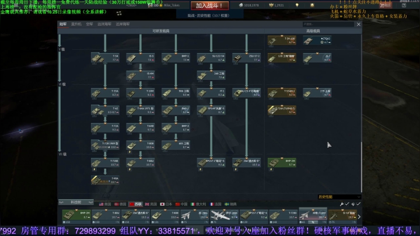Click the player name in the top bar
420x236 pixels.
(171, 5)
